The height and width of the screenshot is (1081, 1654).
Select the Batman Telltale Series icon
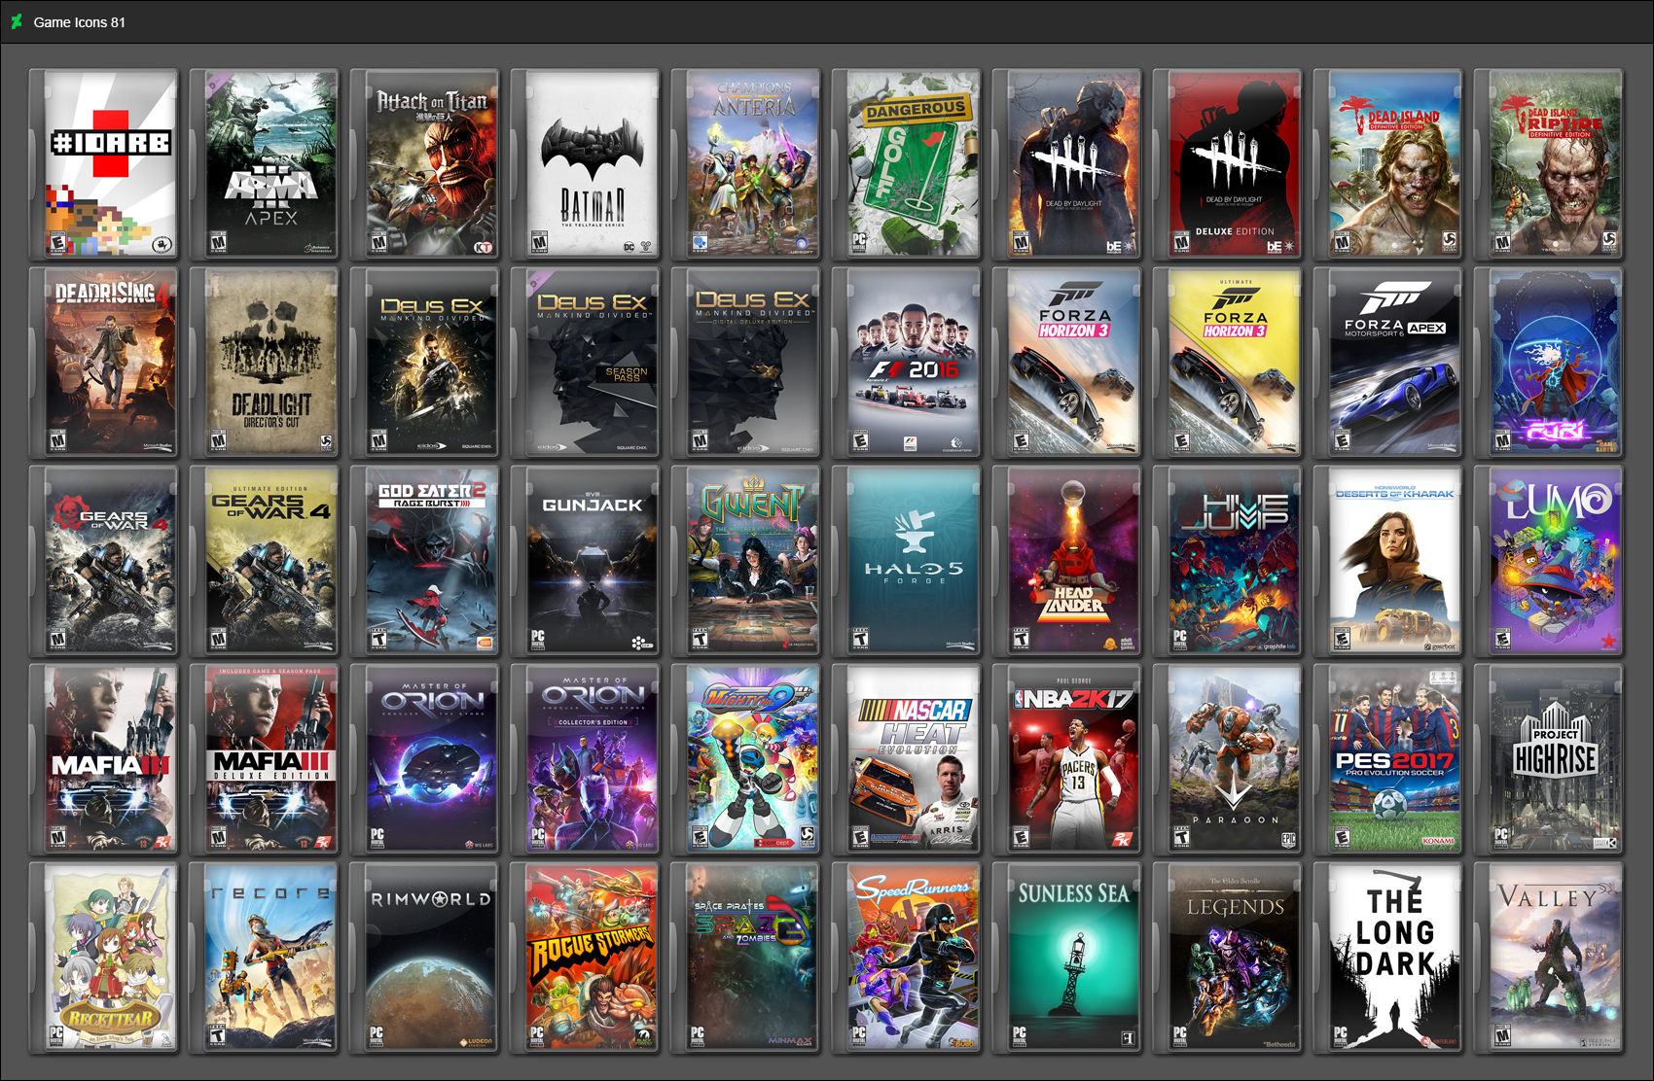(586, 164)
